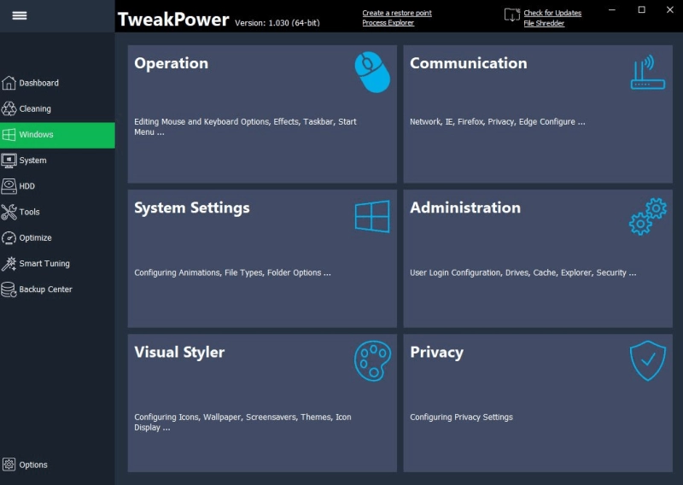Click Create a restore point link
This screenshot has height=485, width=683.
[397, 13]
